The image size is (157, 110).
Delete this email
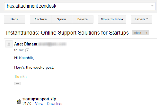click(x=82, y=19)
